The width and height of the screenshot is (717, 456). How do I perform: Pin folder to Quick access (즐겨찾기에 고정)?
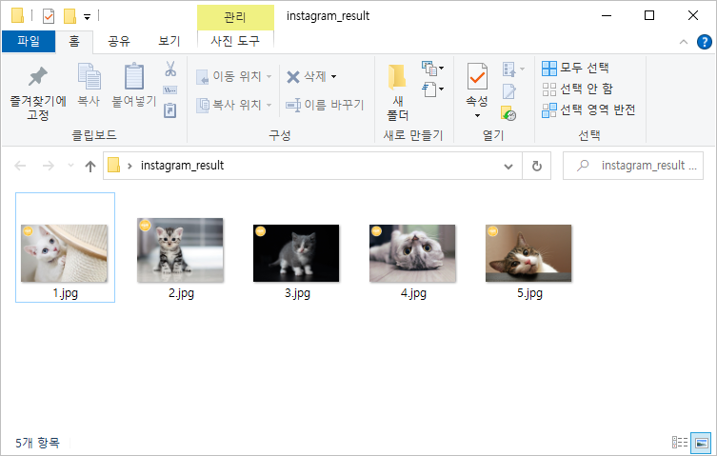click(38, 93)
